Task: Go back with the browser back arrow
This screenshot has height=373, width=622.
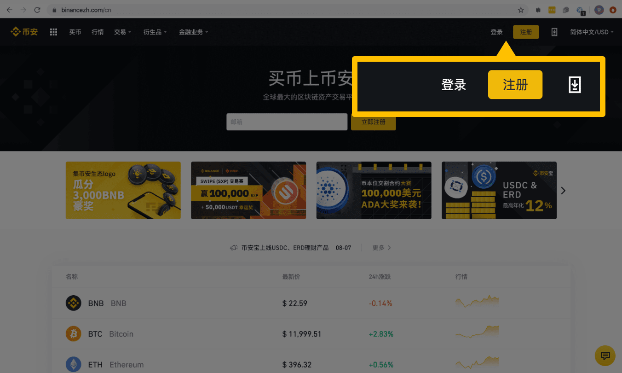Action: [9, 10]
